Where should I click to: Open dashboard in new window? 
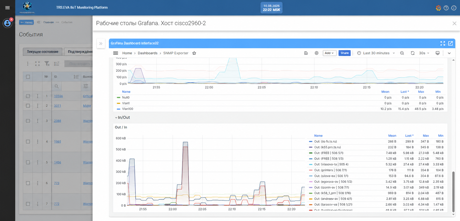pyautogui.click(x=450, y=43)
